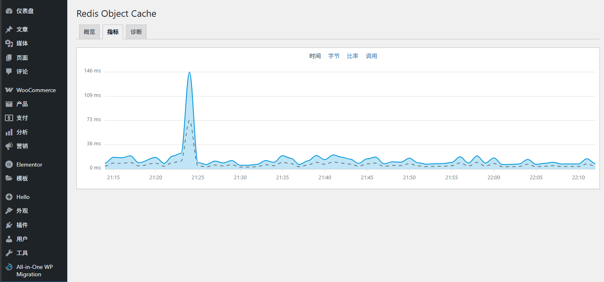The width and height of the screenshot is (604, 282).
Task: Click the pushpin icon beside 文章
Action: click(9, 29)
